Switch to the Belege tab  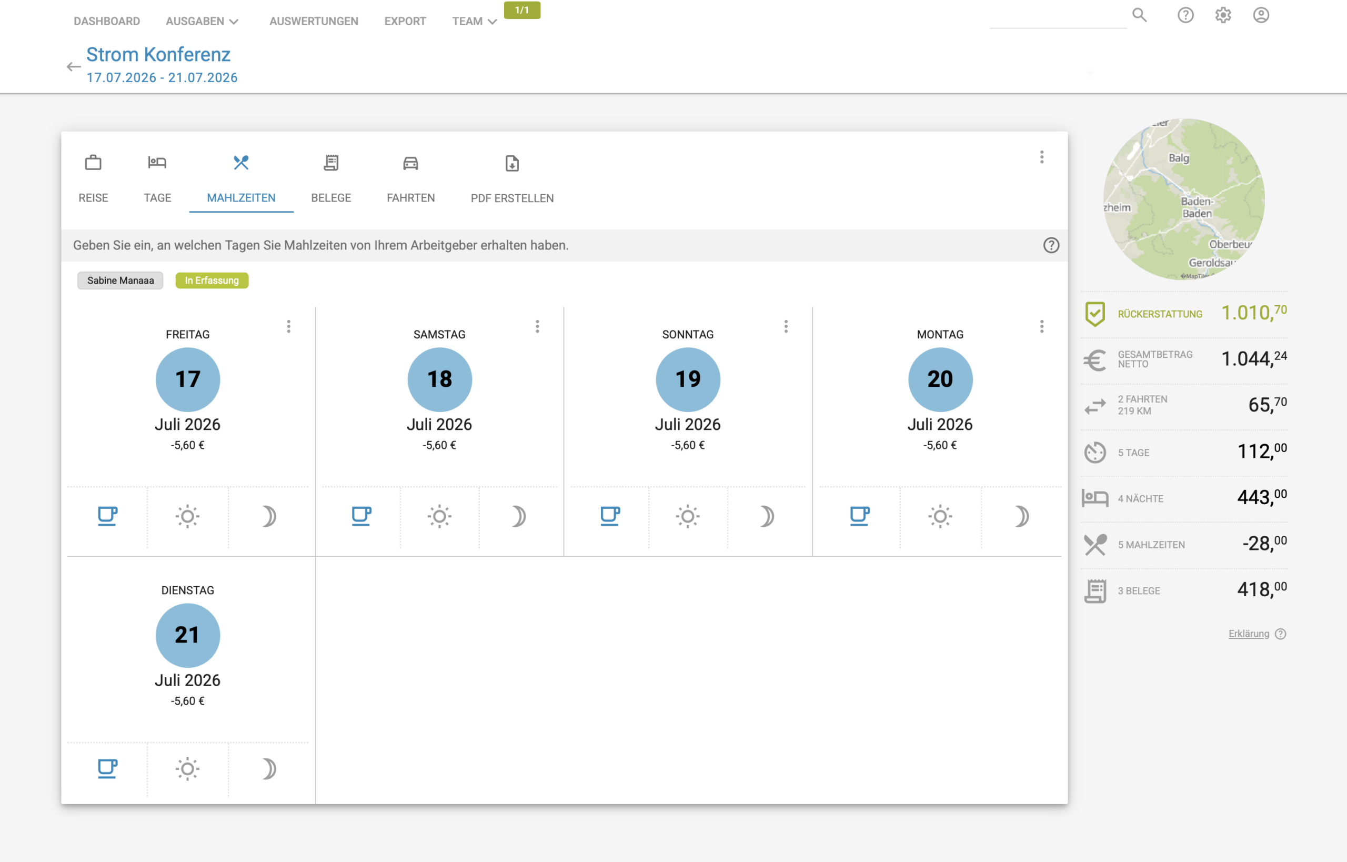pos(331,179)
